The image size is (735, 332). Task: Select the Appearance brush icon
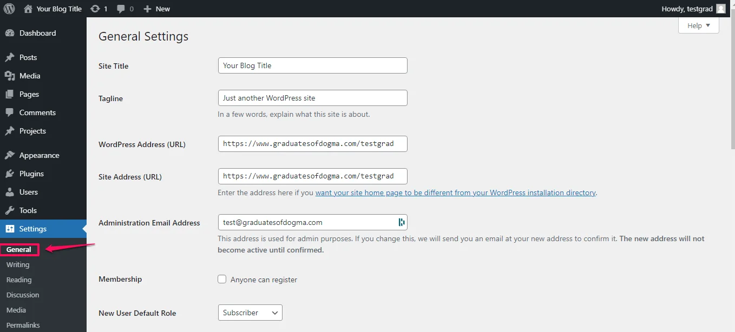(x=11, y=155)
